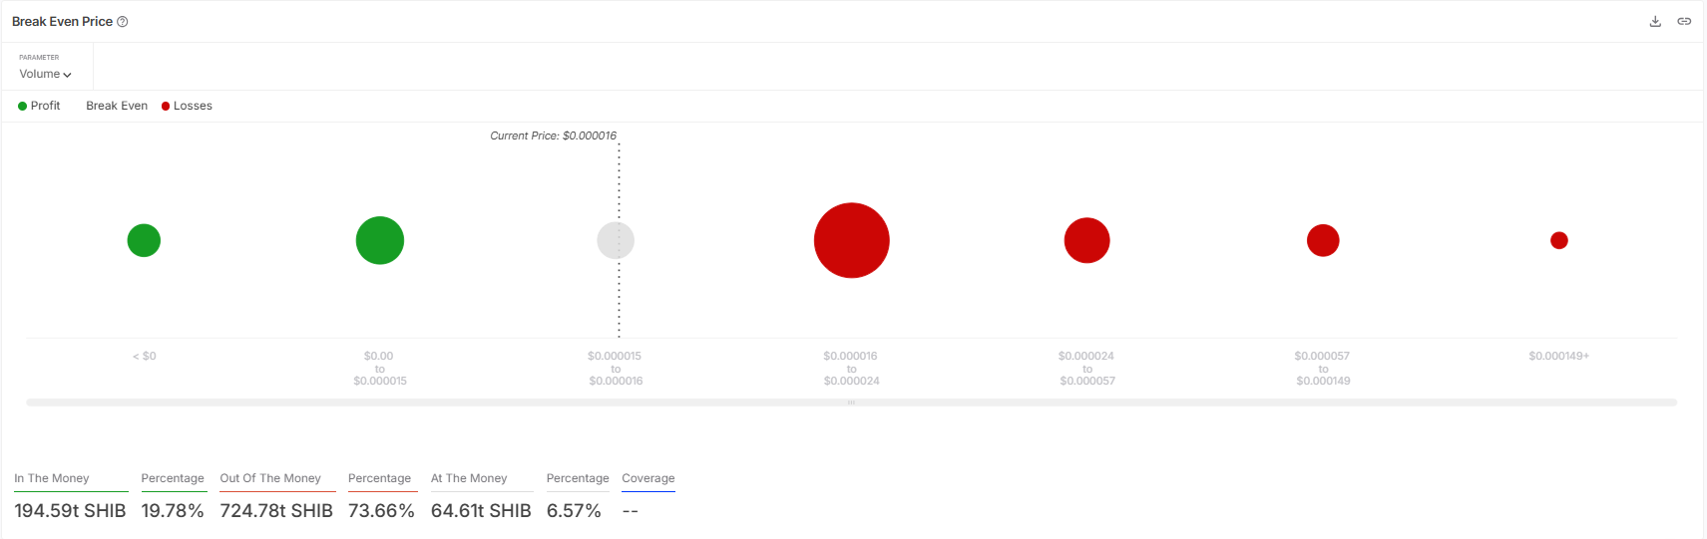
Task: Click the gray break even bubble
Action: [x=616, y=240]
